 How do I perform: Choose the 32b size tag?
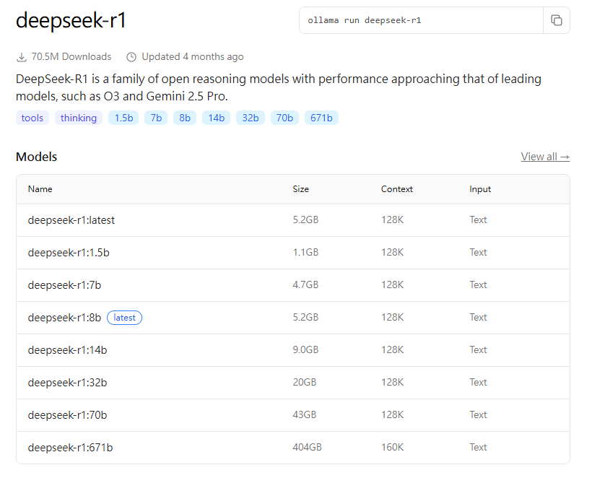click(x=251, y=118)
